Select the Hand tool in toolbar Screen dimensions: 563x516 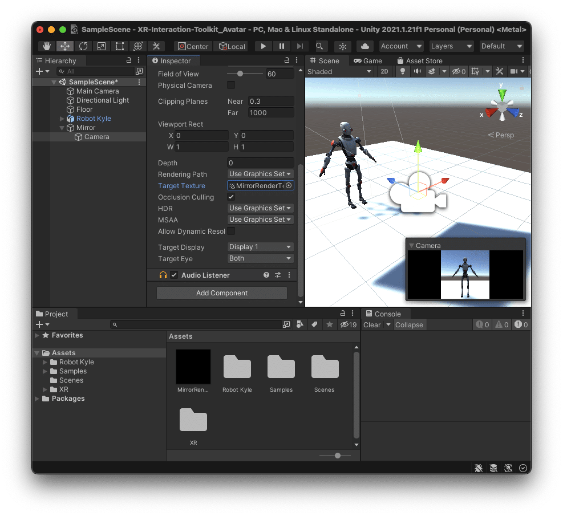pyautogui.click(x=47, y=46)
